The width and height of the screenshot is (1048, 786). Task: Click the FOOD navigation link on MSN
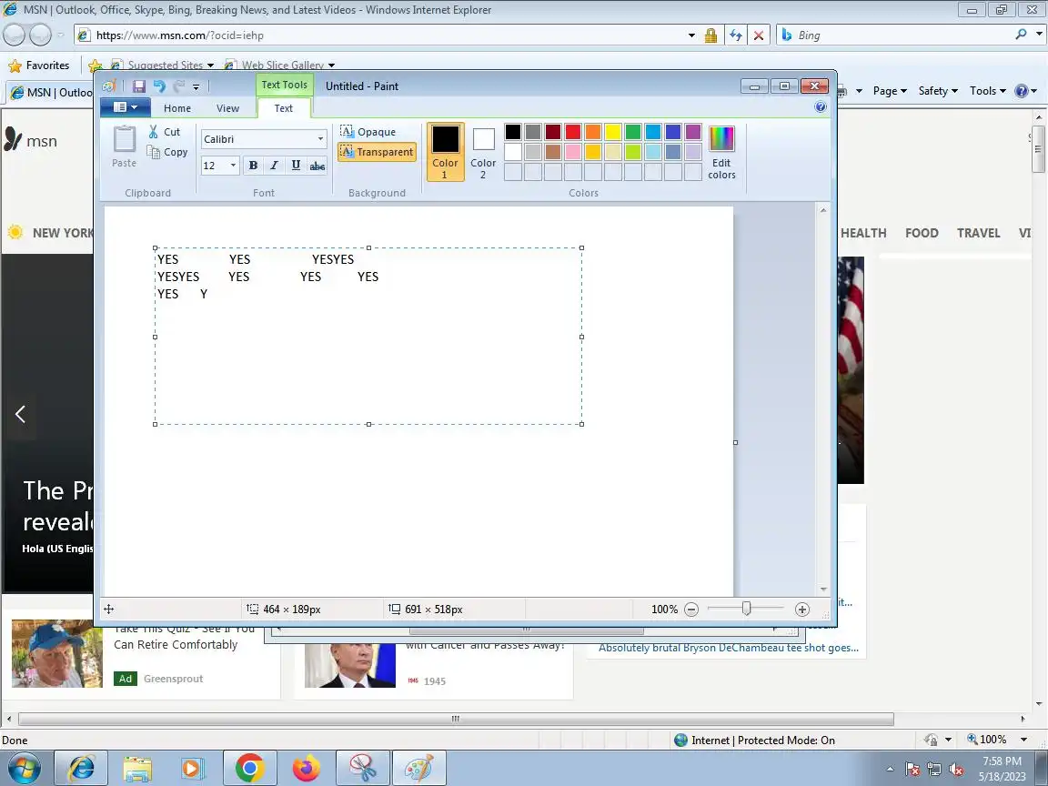pos(922,233)
